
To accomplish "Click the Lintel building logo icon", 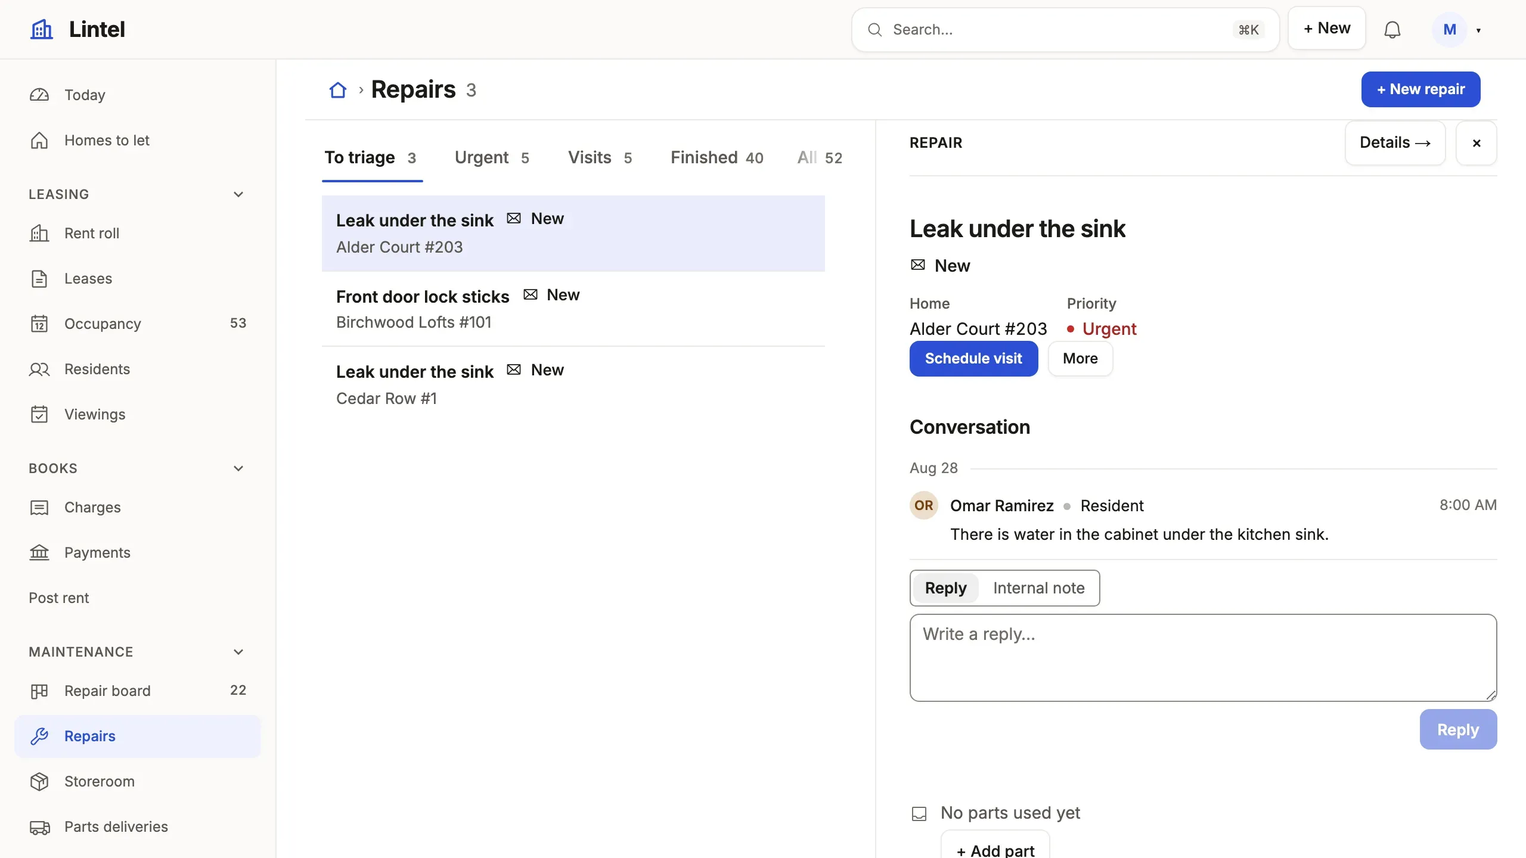I will 42,29.
